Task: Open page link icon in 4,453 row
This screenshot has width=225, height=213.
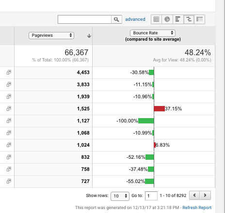Action: point(9,72)
